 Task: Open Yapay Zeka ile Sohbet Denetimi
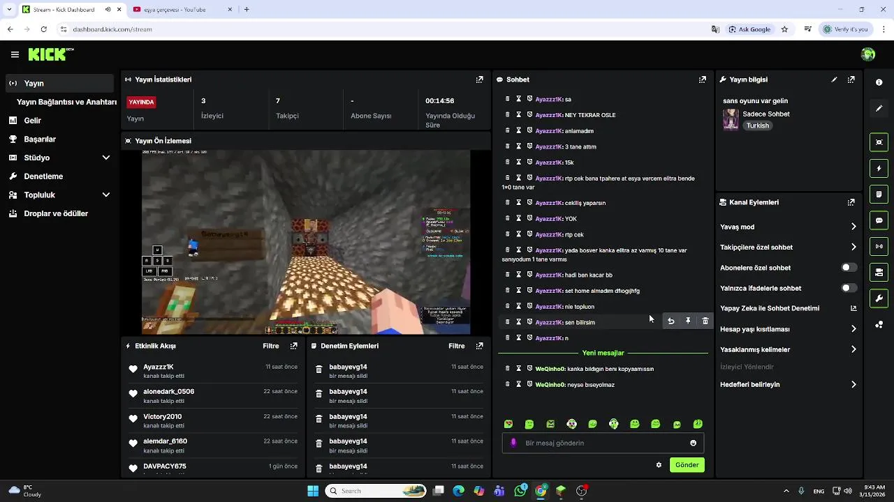tap(770, 308)
